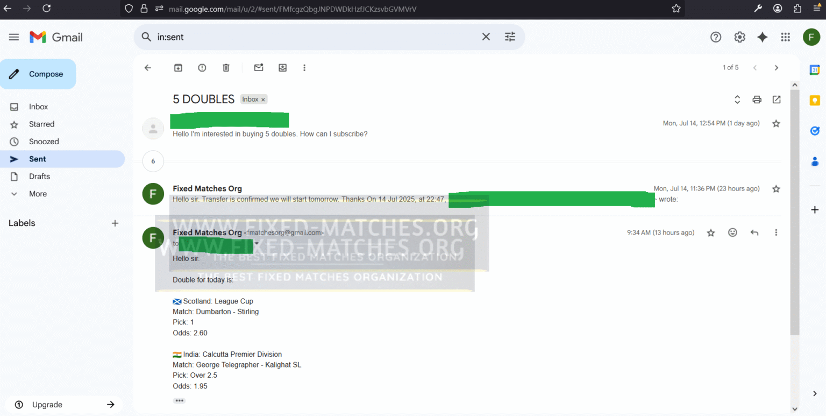Click the Gmail logo
Image resolution: width=826 pixels, height=416 pixels.
(x=56, y=37)
